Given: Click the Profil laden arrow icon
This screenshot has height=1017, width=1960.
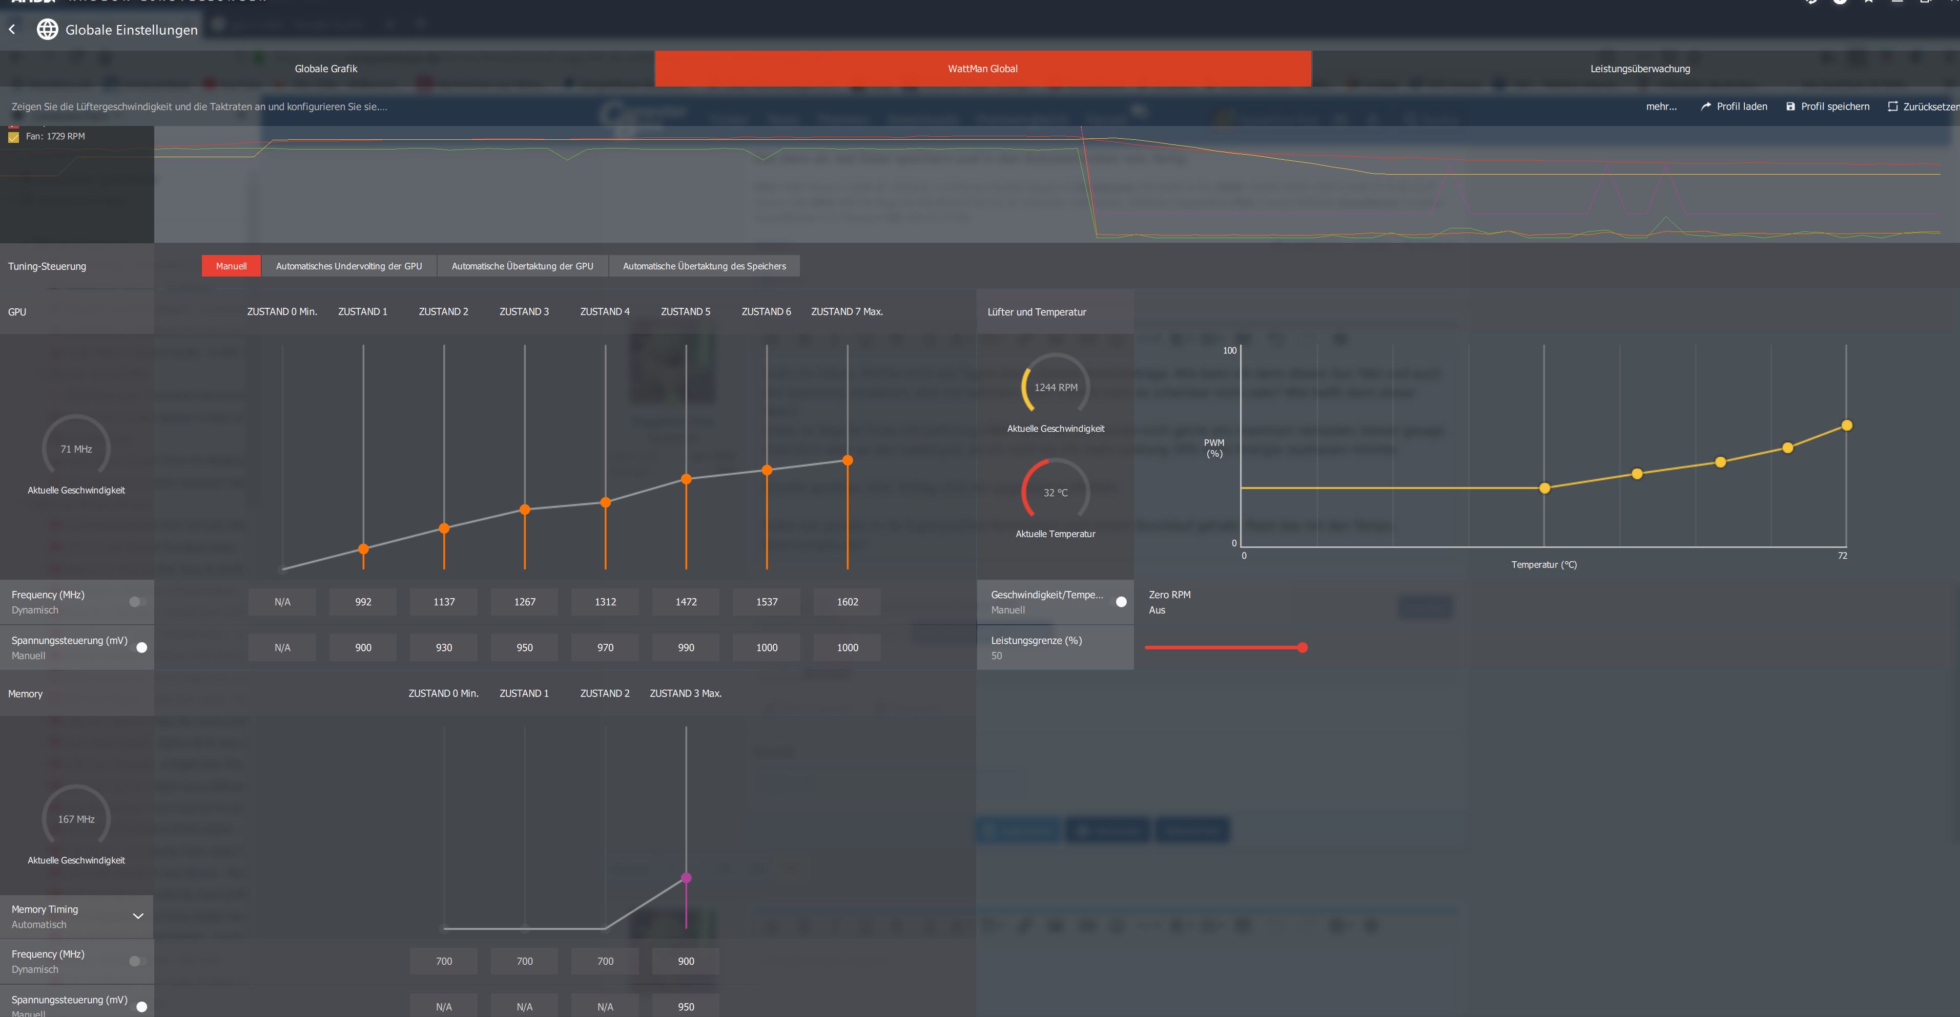Looking at the screenshot, I should [1705, 107].
